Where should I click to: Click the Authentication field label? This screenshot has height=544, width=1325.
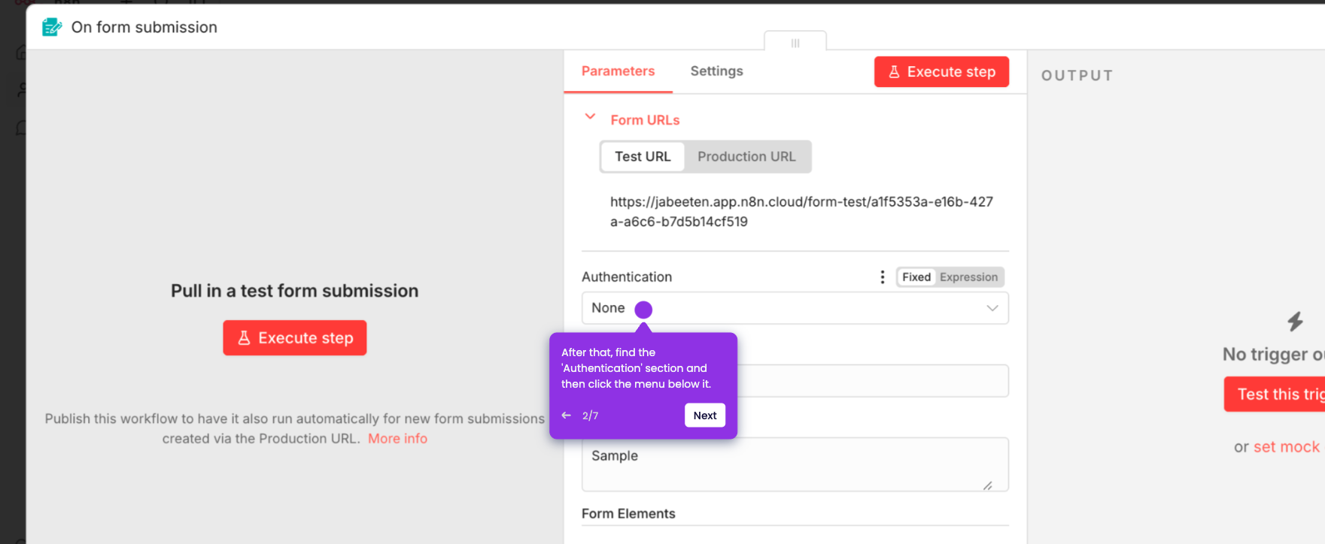coord(627,277)
